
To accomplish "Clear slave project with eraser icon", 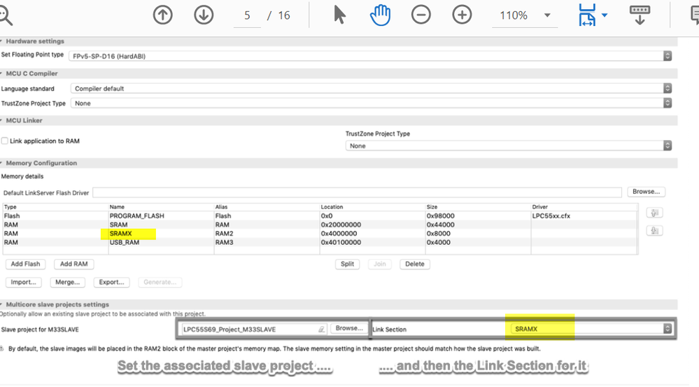I will (321, 329).
